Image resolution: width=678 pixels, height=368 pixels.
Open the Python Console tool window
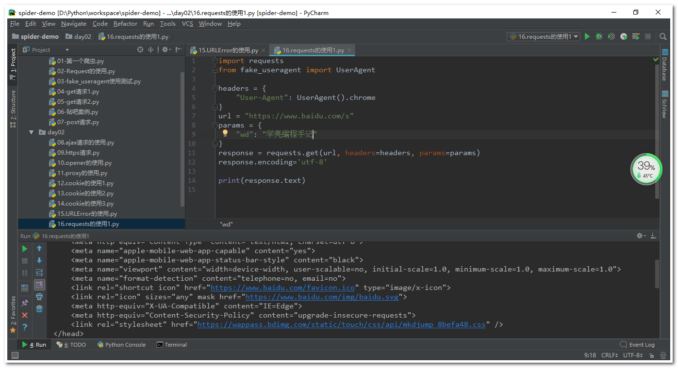[x=121, y=345]
